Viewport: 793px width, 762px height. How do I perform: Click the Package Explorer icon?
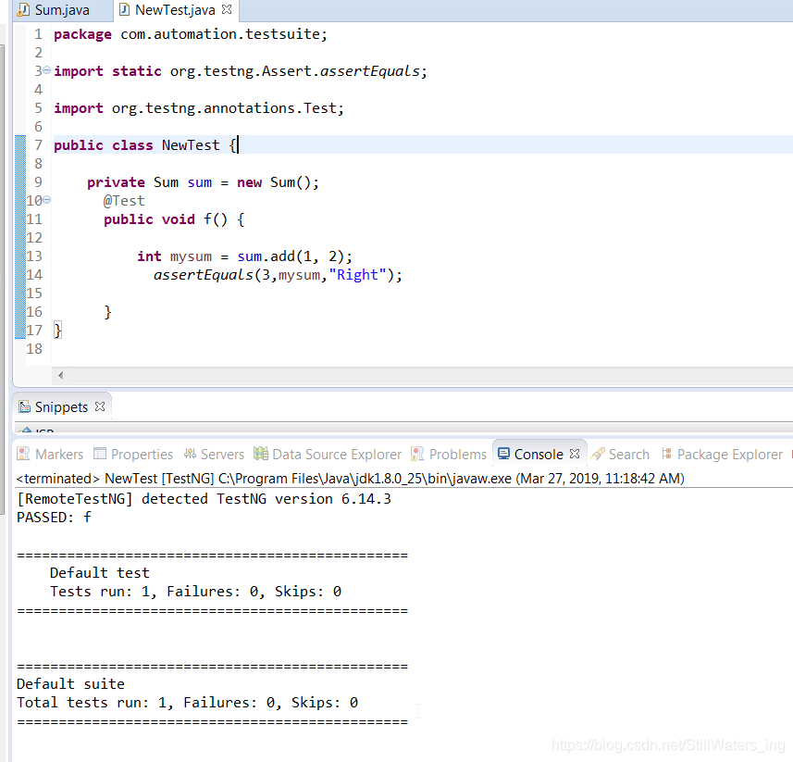click(666, 454)
